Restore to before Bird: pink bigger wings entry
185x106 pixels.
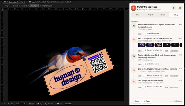tap(153, 75)
